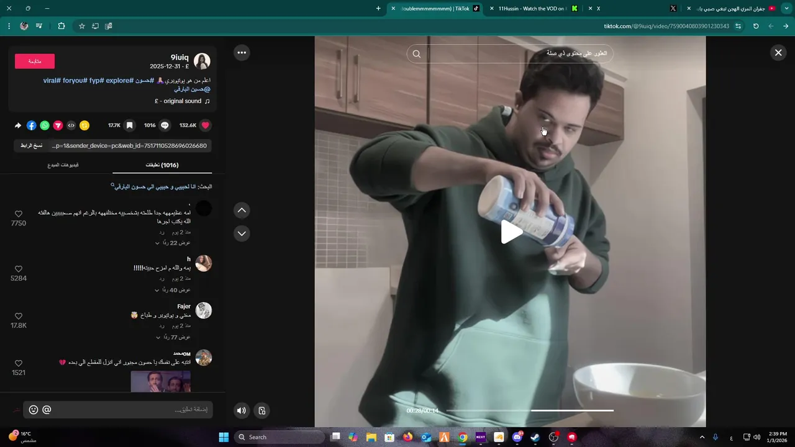795x447 pixels.
Task: Send to friends with red paper plane
Action: 58,125
